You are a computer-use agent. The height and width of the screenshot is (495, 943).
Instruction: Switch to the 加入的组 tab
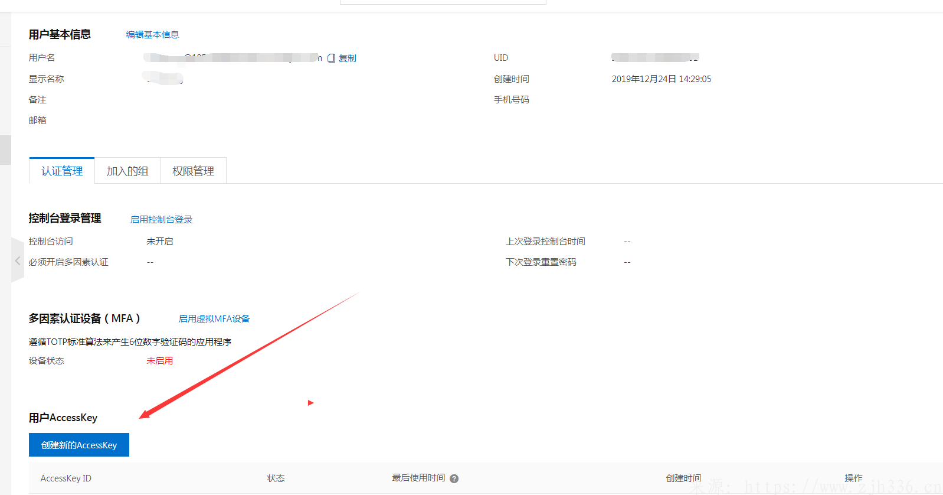coord(127,171)
